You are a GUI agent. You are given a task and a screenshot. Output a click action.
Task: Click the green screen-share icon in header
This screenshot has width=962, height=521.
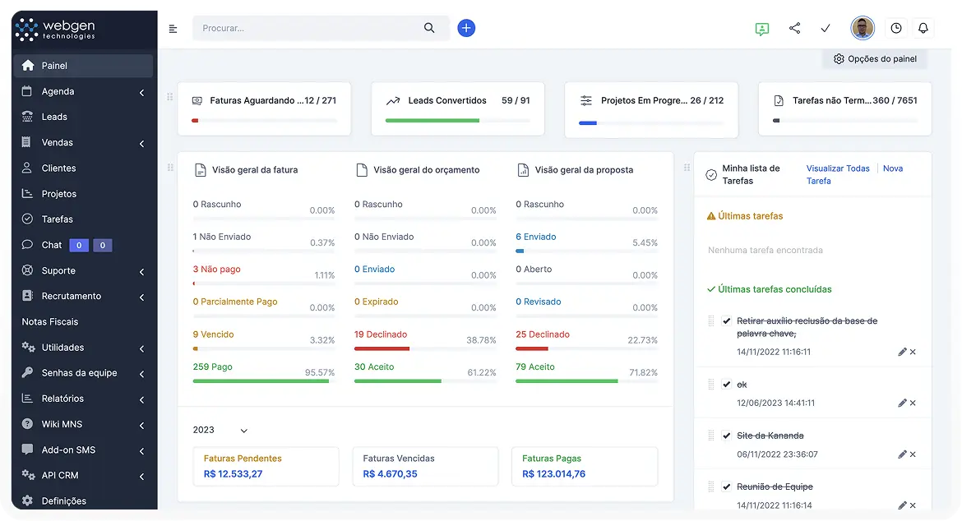click(762, 29)
